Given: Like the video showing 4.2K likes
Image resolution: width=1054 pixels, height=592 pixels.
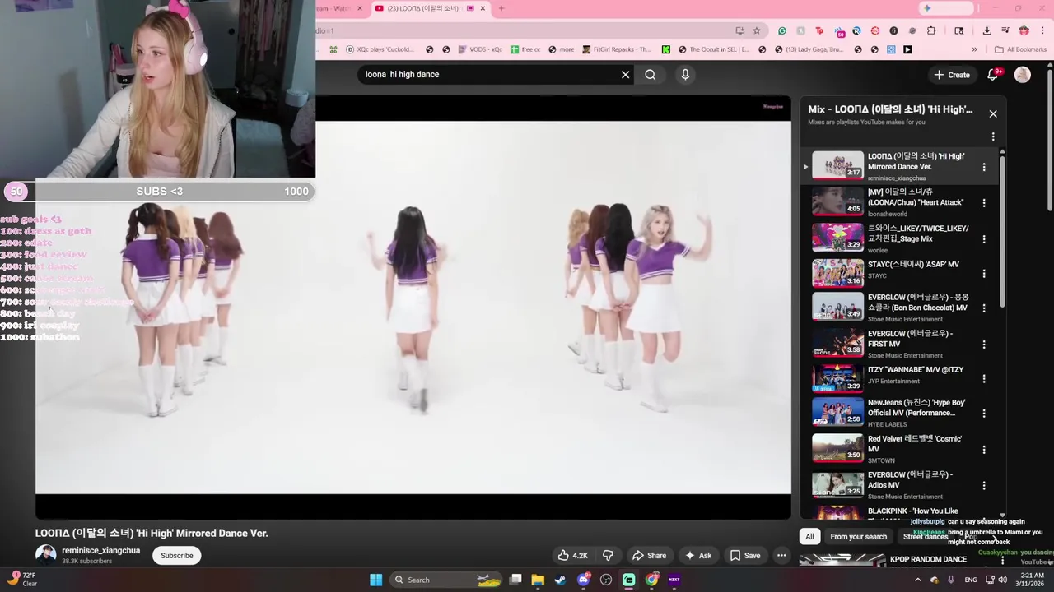Looking at the screenshot, I should 572,555.
